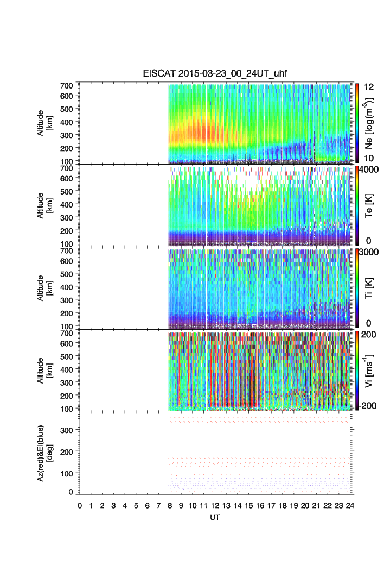
Task: Click the "UT" x-axis label
Action: tap(215, 517)
